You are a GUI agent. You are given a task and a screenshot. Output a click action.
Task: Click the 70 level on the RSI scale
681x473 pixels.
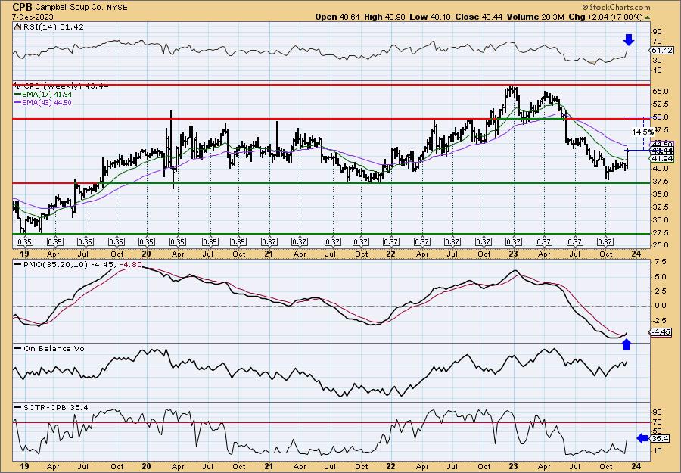tap(656, 42)
